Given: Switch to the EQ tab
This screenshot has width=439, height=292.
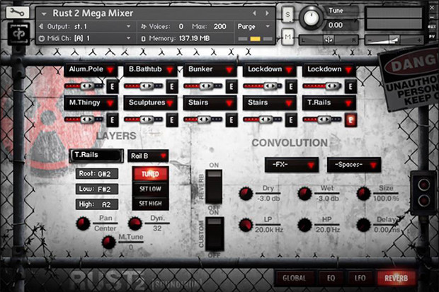Looking at the screenshot, I should [331, 279].
